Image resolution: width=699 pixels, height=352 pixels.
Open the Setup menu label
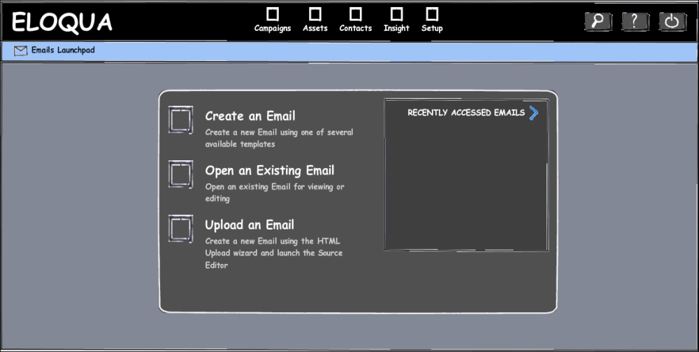(432, 28)
